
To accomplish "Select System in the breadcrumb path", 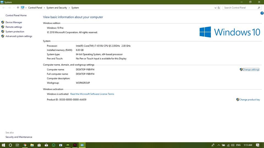I will point(75,8).
